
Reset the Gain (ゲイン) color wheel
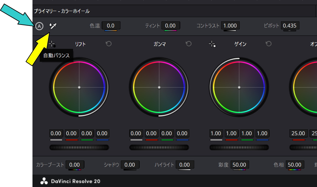click(268, 44)
